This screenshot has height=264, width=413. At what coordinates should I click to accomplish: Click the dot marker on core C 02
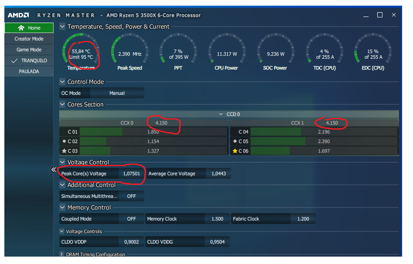tap(64, 141)
